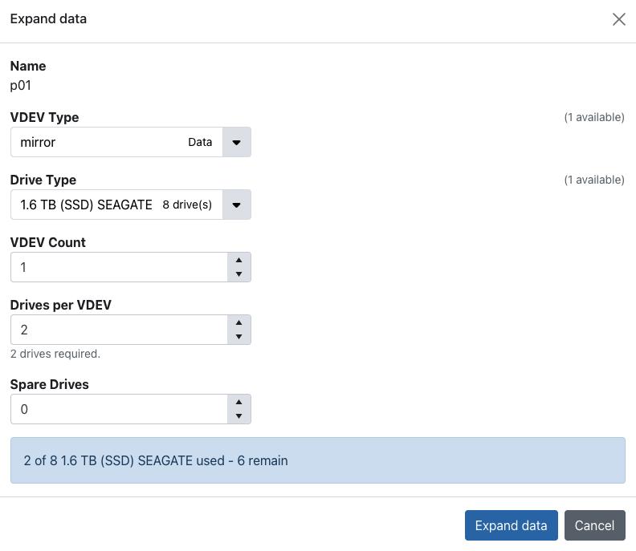
Task: Click the pool name 'p01'
Action: tap(21, 86)
